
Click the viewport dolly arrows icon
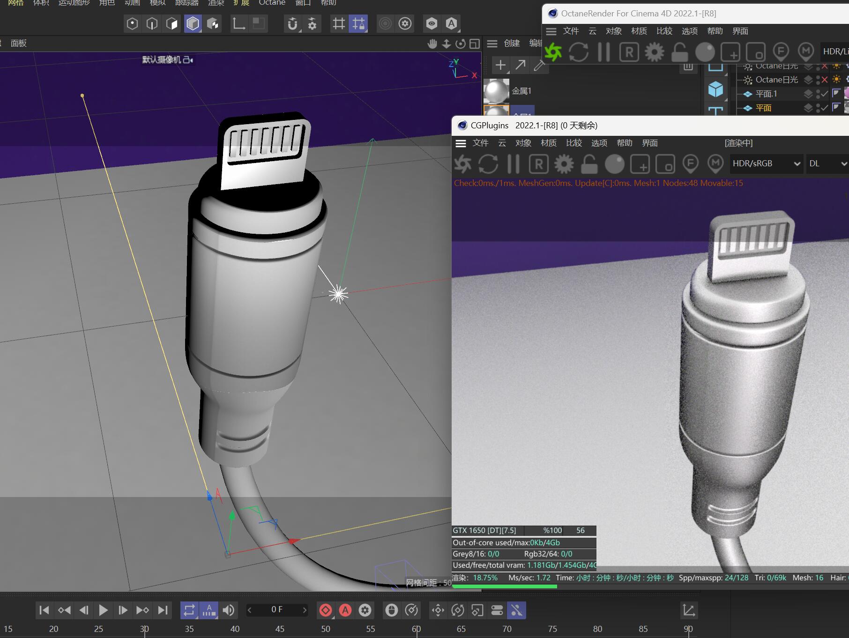[x=447, y=44]
